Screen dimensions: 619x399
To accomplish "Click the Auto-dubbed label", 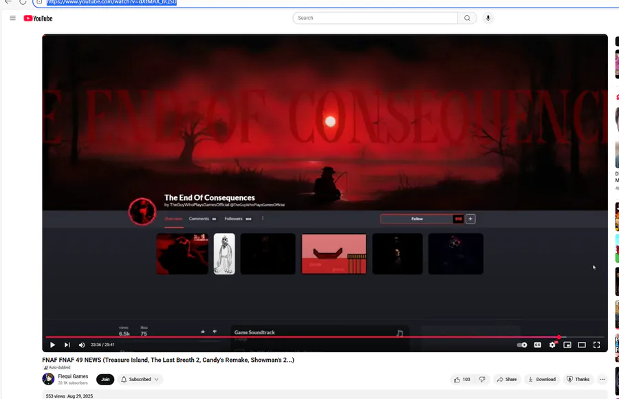I will click(56, 367).
